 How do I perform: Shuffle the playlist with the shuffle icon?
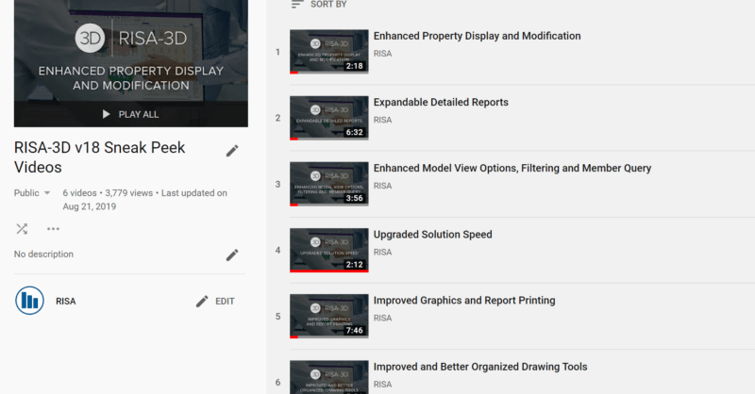[22, 228]
